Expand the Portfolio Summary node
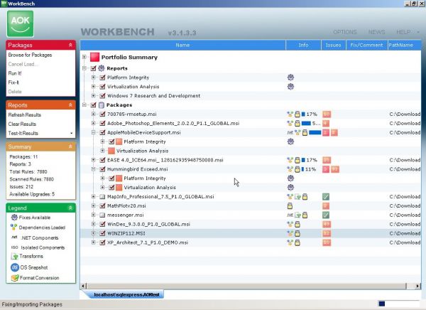This screenshot has height=310, width=426. pos(84,57)
